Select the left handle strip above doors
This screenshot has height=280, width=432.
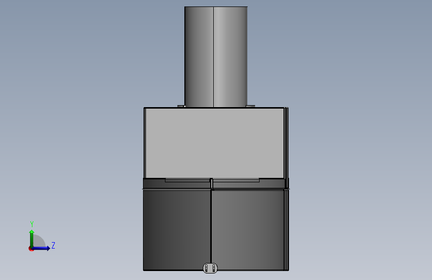click(187, 180)
